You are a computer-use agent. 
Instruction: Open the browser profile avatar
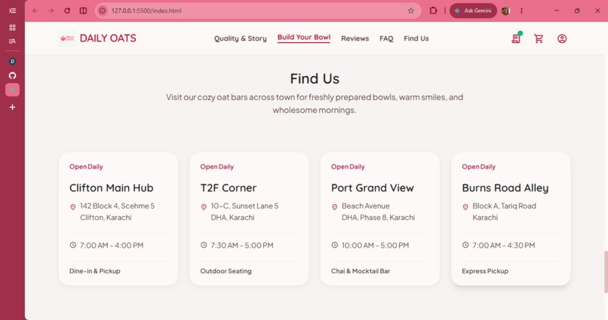(505, 11)
